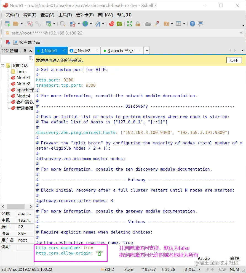Open the 选项卡(B) menu
Screen dimensions: 246x273
pyautogui.click(x=85, y=15)
